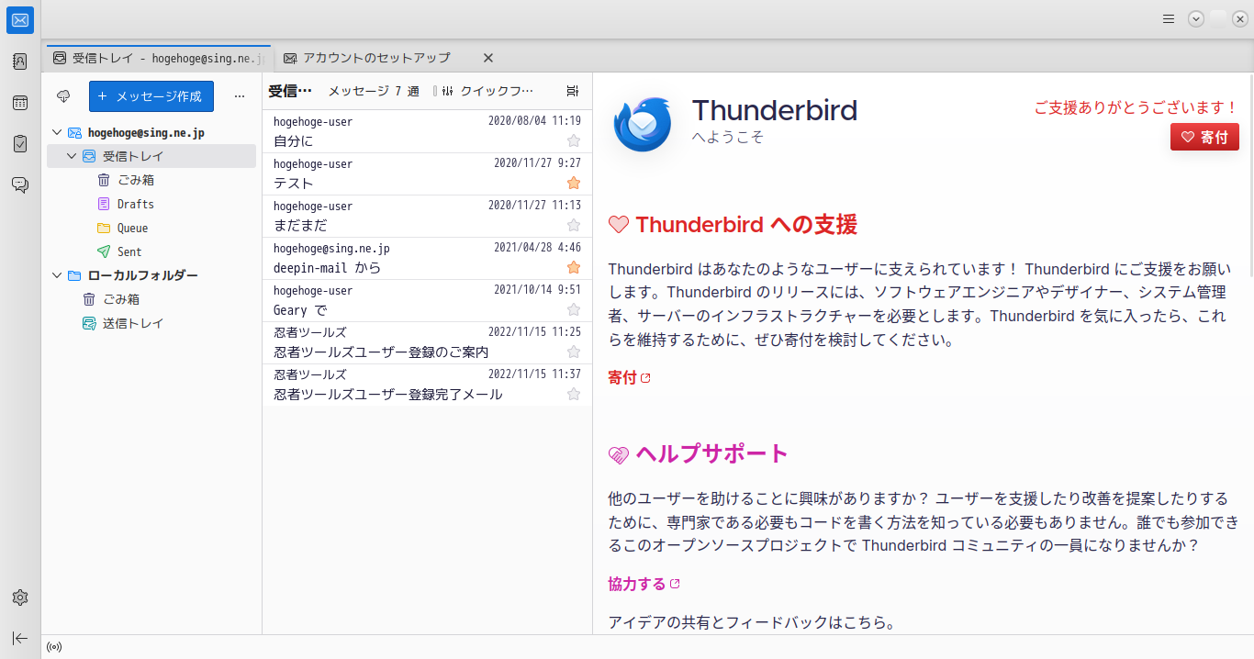
Task: Collapse the ローカルフォルダー tree
Action: pyautogui.click(x=57, y=275)
